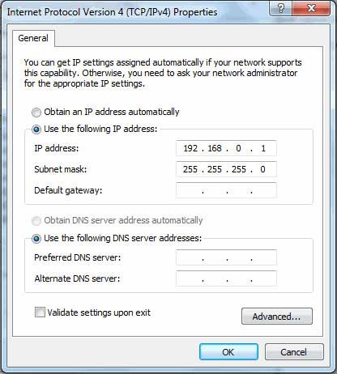This screenshot has height=374, width=337.
Task: Click the Cancel button
Action: [x=294, y=352]
